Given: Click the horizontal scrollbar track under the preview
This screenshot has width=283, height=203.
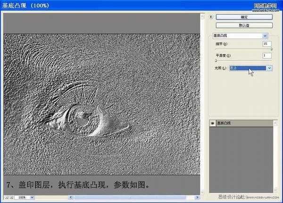Looking at the screenshot, I should click(133, 197).
